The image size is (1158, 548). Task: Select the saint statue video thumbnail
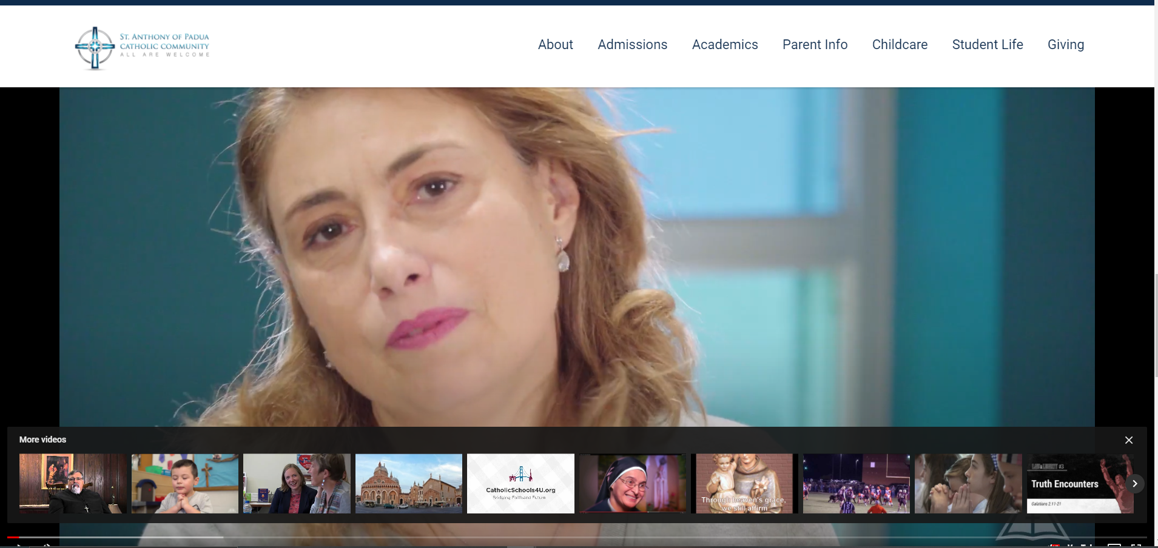pyautogui.click(x=744, y=484)
